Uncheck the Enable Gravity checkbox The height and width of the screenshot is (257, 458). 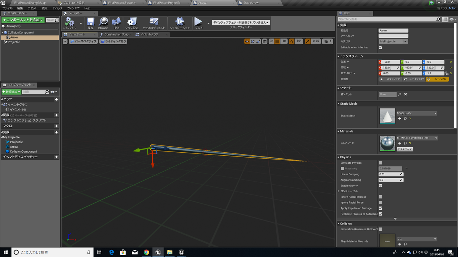tap(380, 186)
